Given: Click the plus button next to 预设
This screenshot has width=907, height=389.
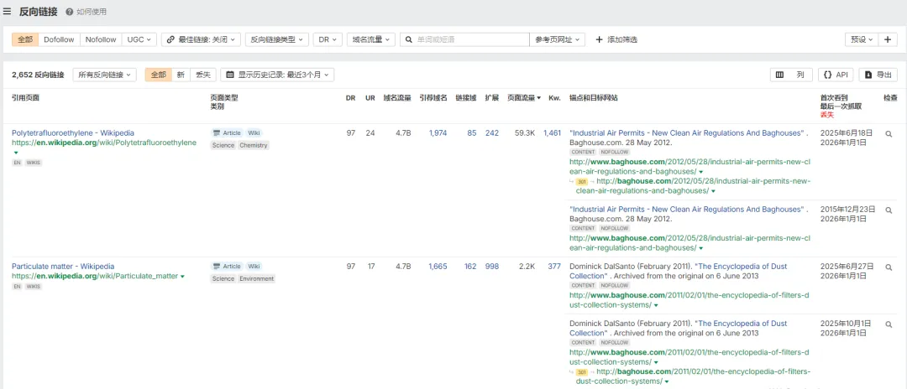Looking at the screenshot, I should click(889, 39).
